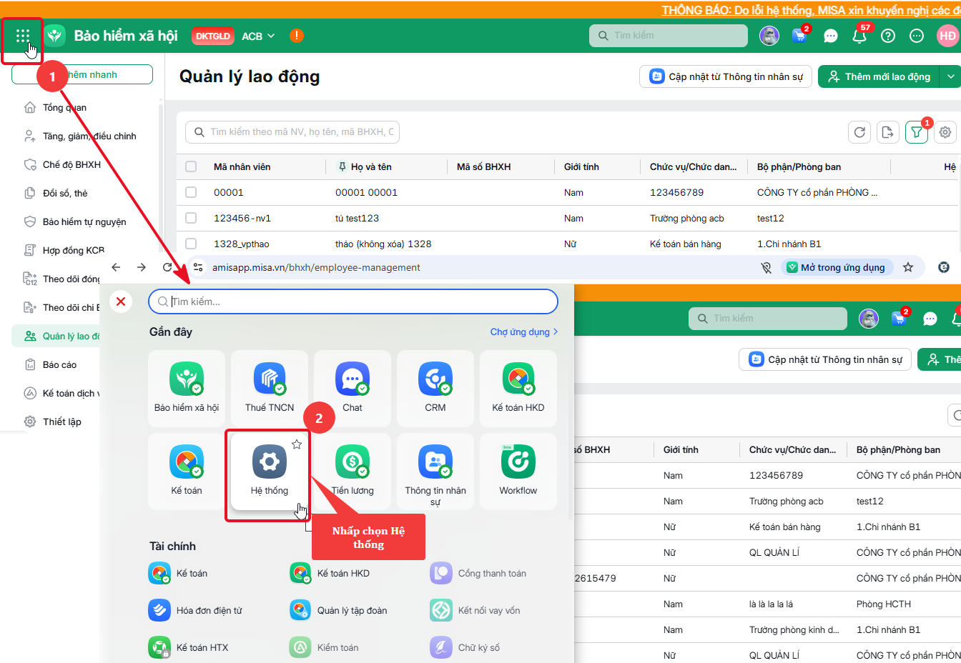Image resolution: width=961 pixels, height=663 pixels.
Task: Open table column settings gear
Action: [x=945, y=132]
